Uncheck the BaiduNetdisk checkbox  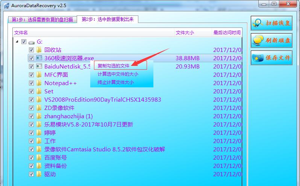[x=31, y=67]
